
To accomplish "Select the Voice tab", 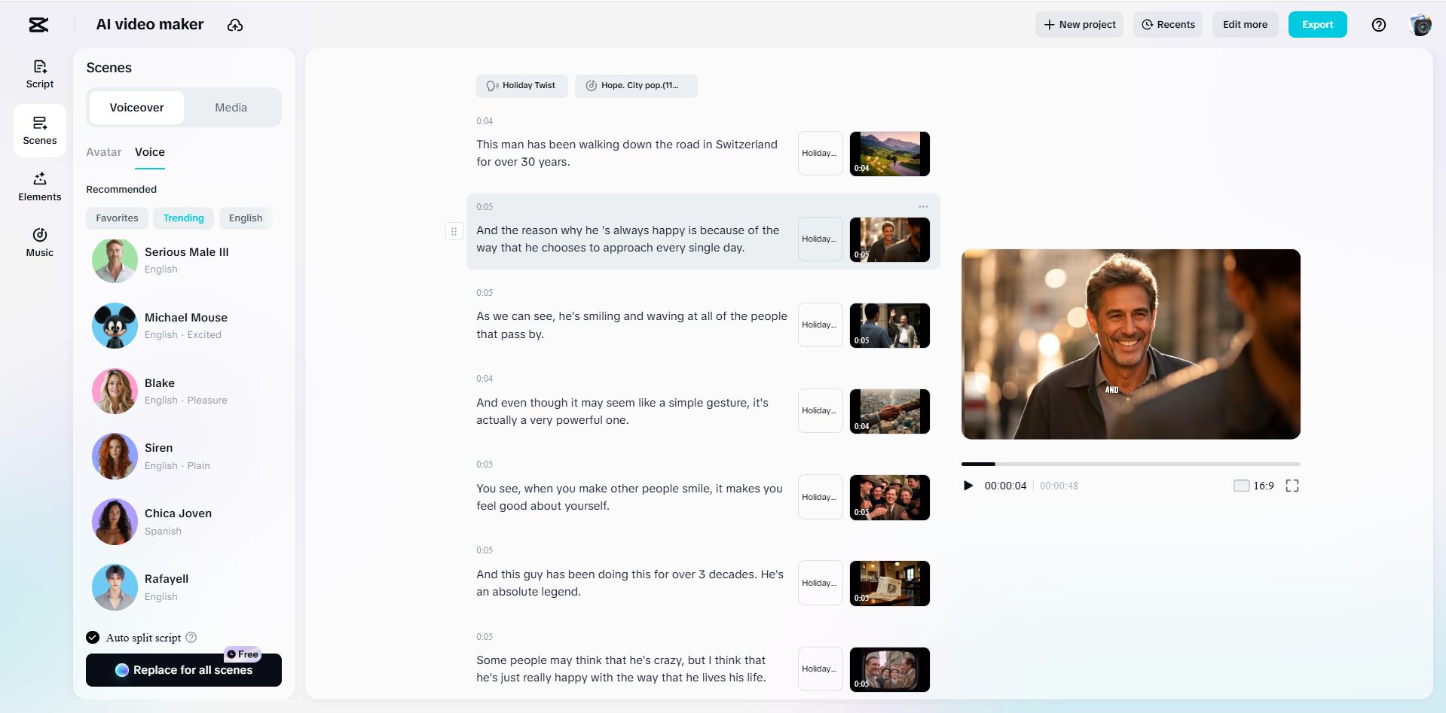I will tap(150, 152).
